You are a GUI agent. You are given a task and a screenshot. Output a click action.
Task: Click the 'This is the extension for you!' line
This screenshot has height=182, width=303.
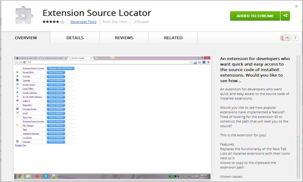point(243,135)
